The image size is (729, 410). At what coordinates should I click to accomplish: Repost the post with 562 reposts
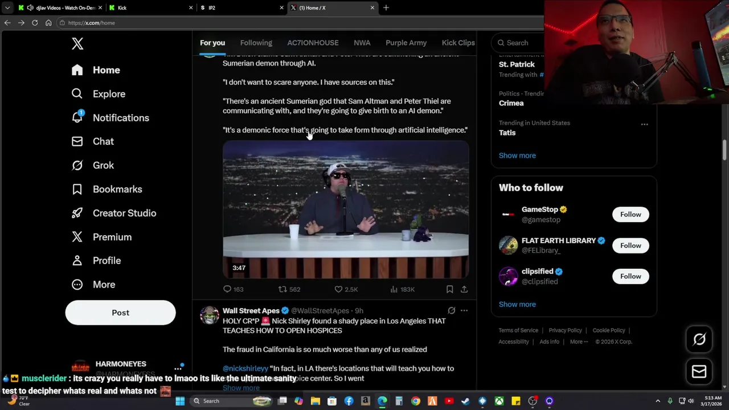click(x=289, y=289)
